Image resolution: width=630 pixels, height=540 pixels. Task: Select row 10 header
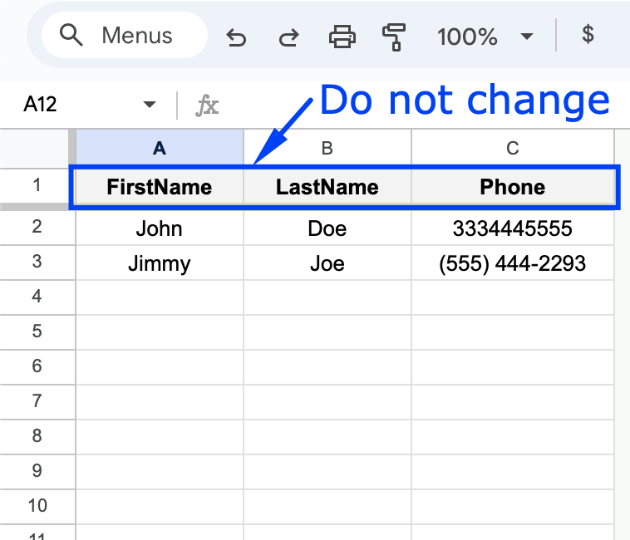pos(37,506)
